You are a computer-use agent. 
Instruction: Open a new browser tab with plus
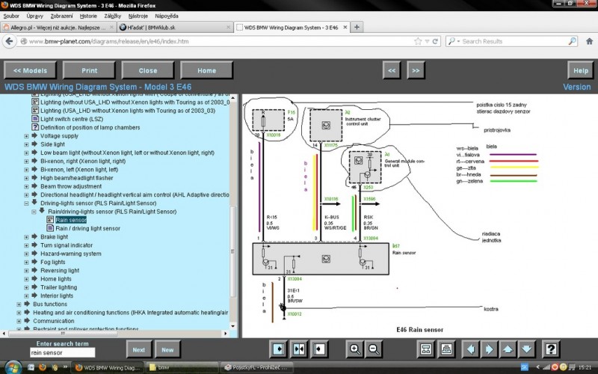[357, 27]
